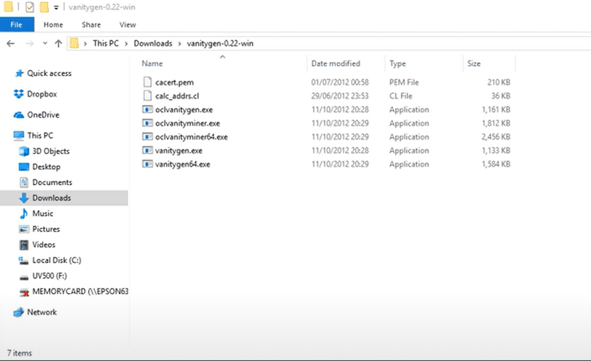Sort files by Date modified column
This screenshot has width=591, height=361.
coord(335,64)
